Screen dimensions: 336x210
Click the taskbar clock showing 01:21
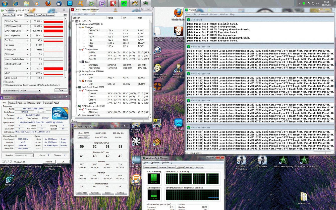pos(326,3)
